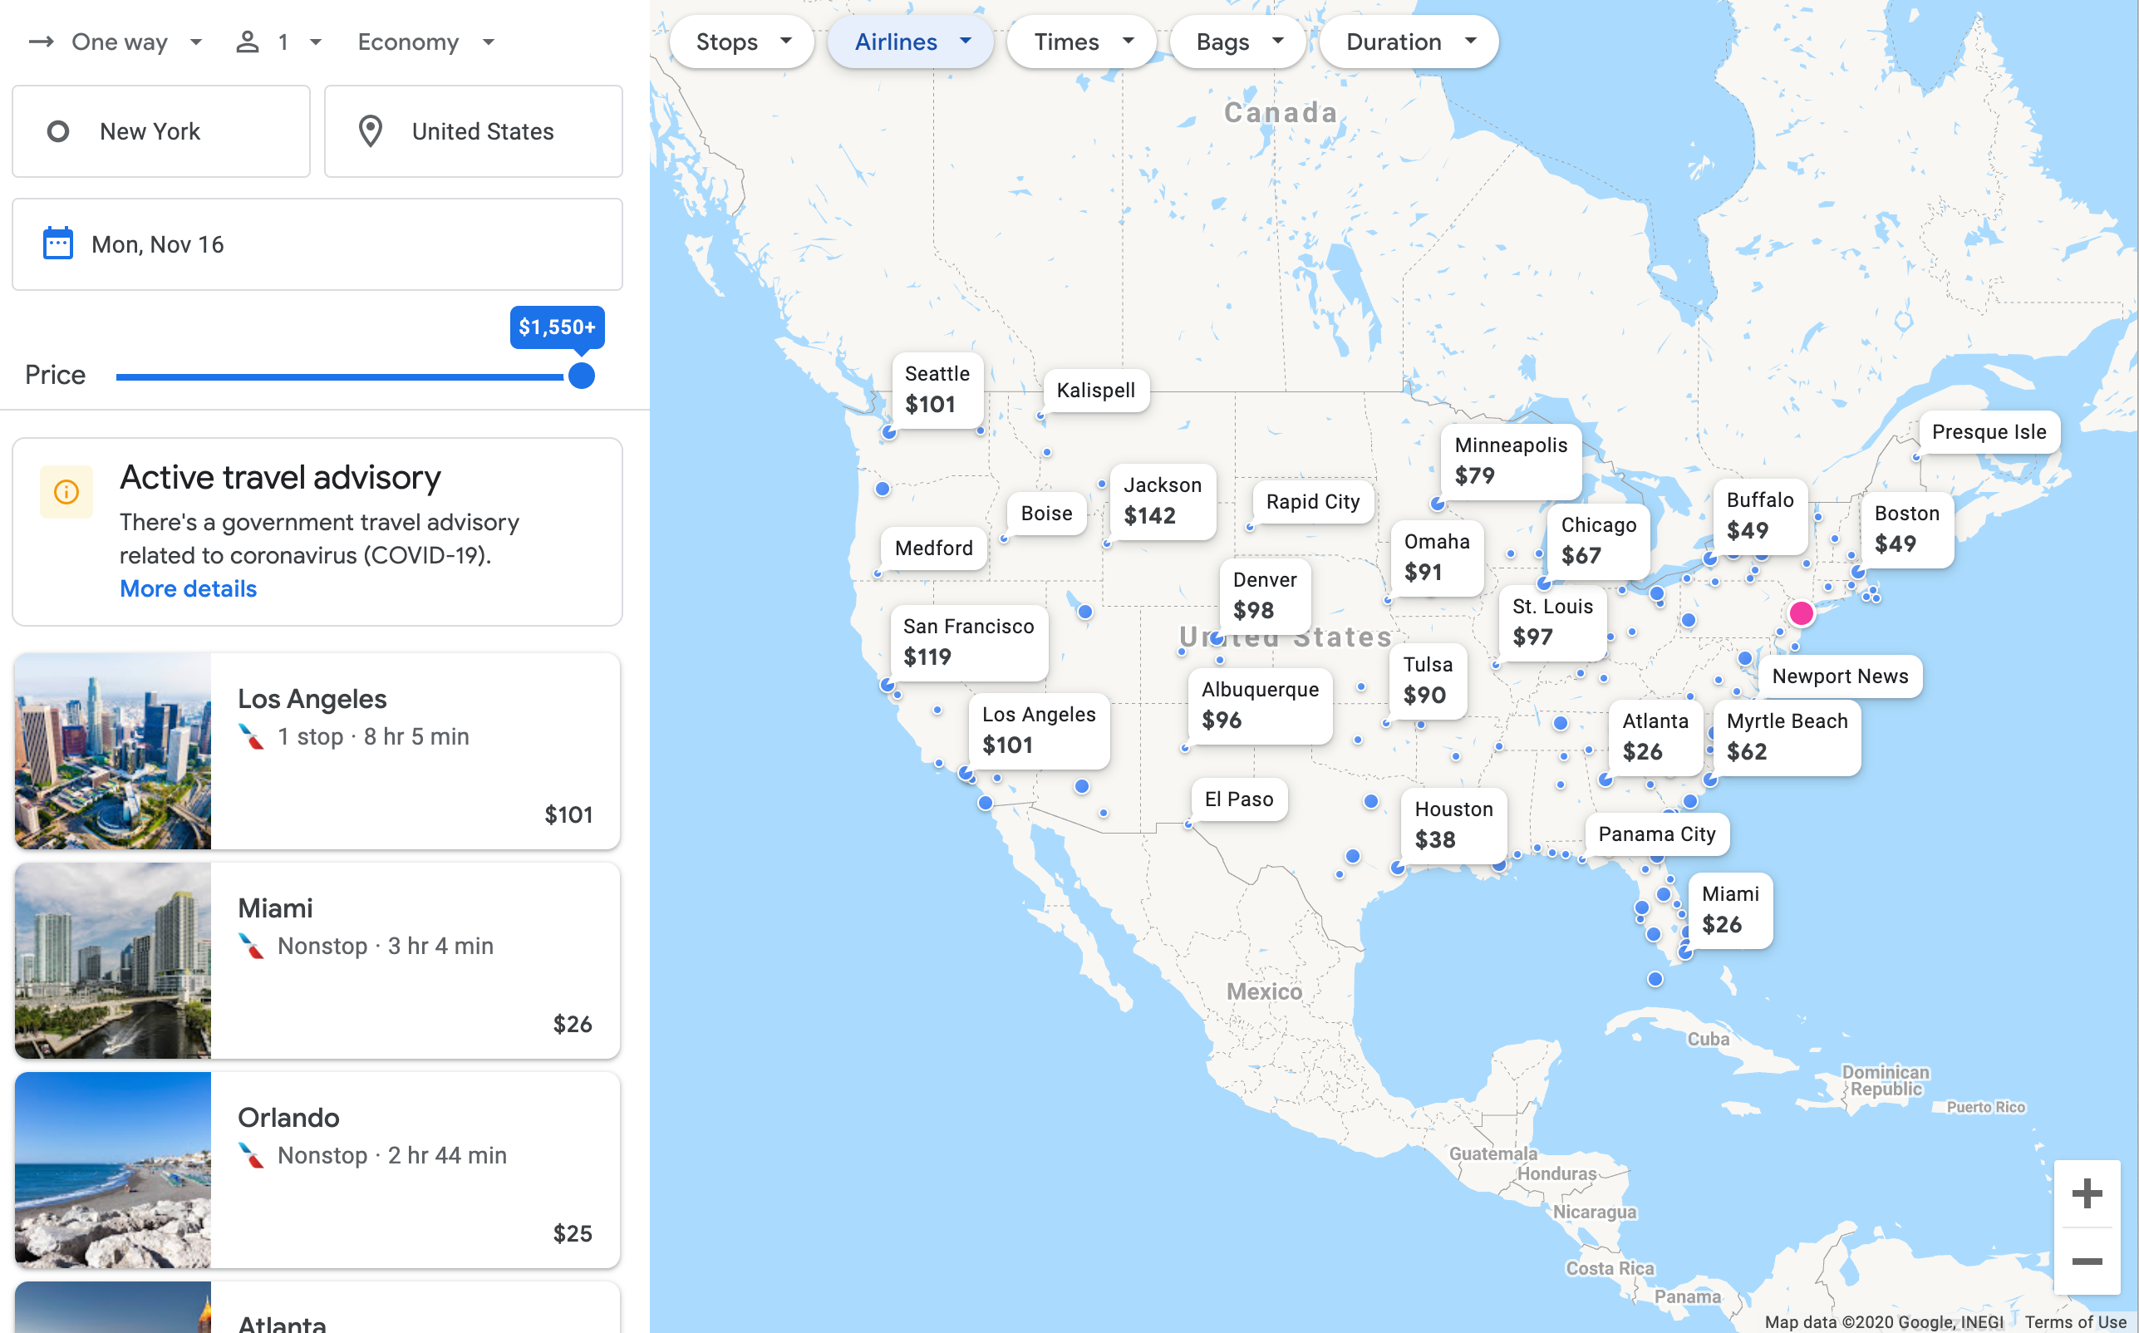Select the Miami $26 flight card

tap(317, 960)
